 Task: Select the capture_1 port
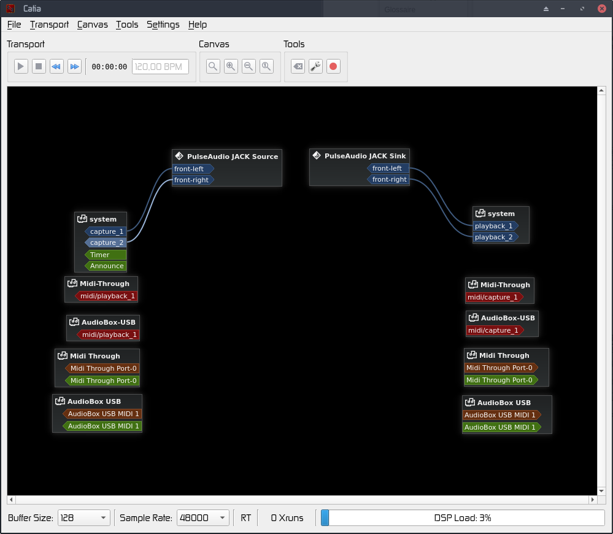(106, 231)
